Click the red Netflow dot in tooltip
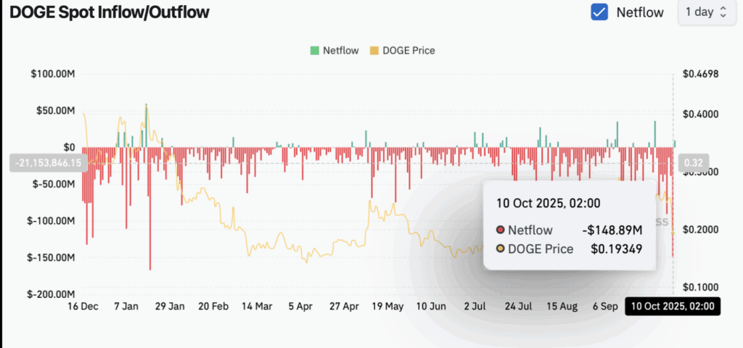Screen dimensions: 743x348 [500, 231]
